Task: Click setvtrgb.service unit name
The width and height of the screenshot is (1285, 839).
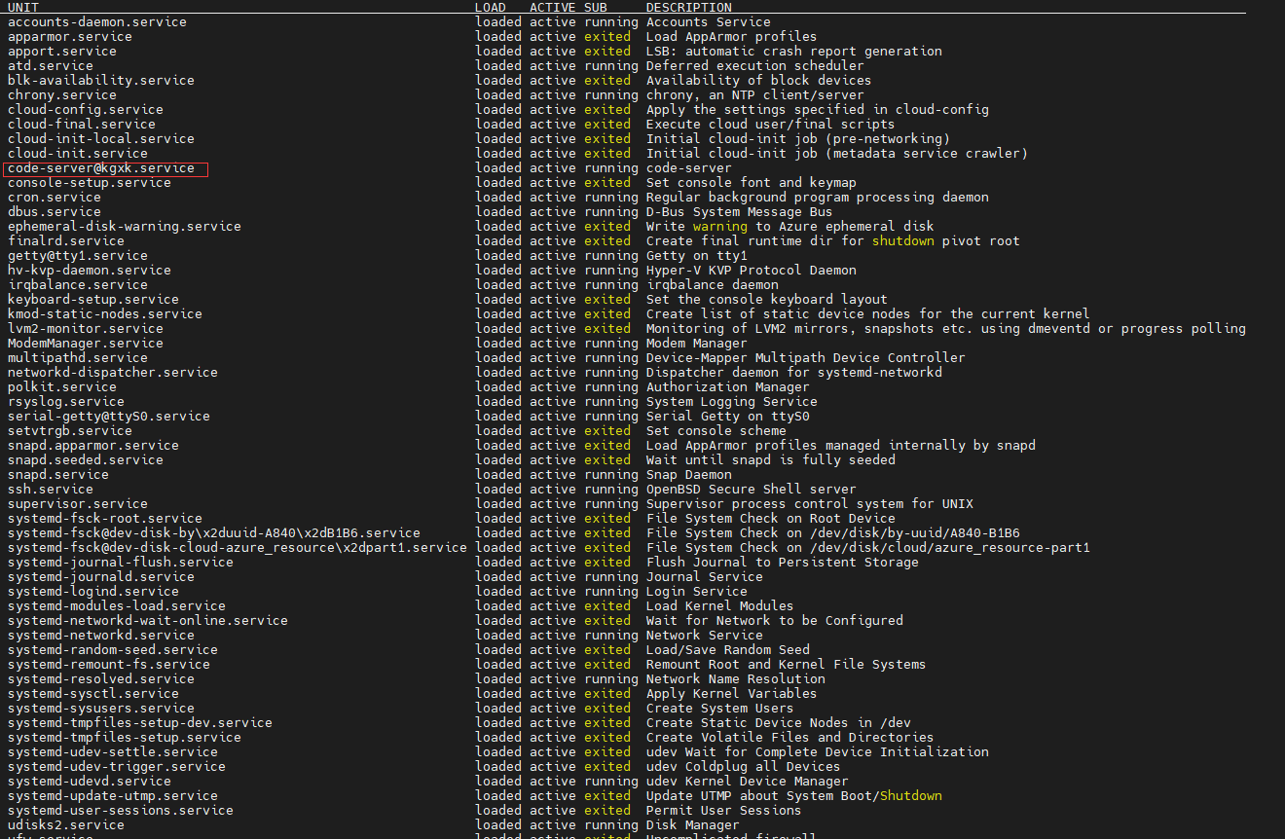Action: (70, 431)
